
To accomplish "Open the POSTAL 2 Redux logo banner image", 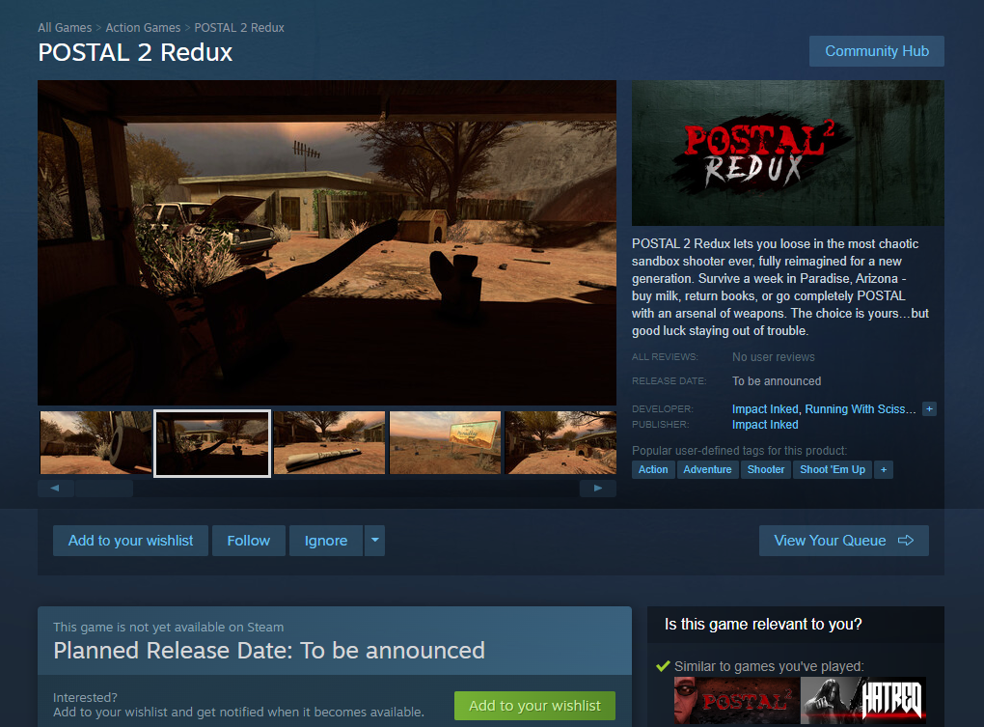I will (x=787, y=153).
